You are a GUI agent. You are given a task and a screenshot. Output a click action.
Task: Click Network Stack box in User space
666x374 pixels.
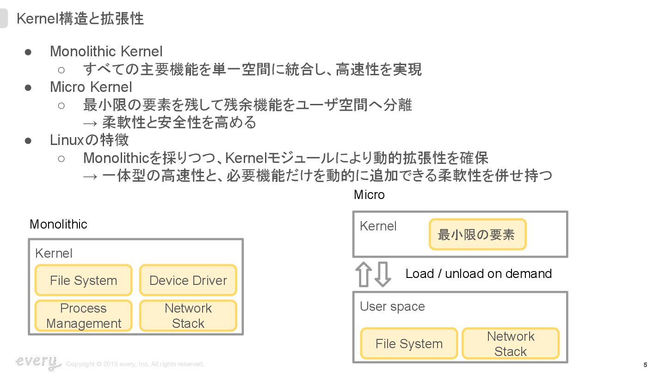[511, 344]
